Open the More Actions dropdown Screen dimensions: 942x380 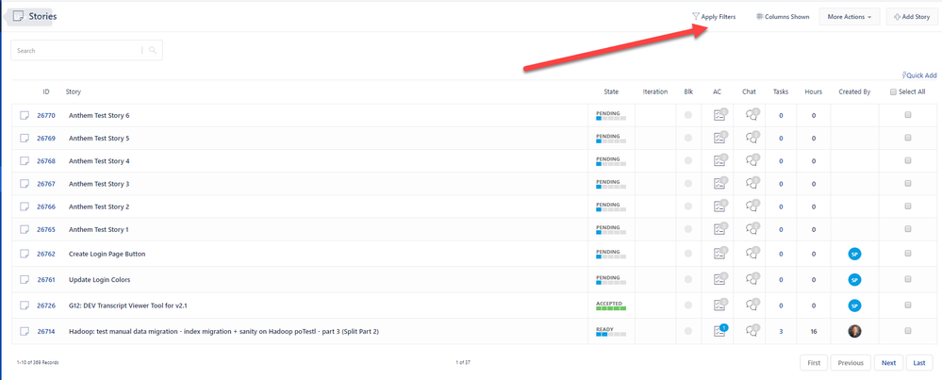click(850, 17)
